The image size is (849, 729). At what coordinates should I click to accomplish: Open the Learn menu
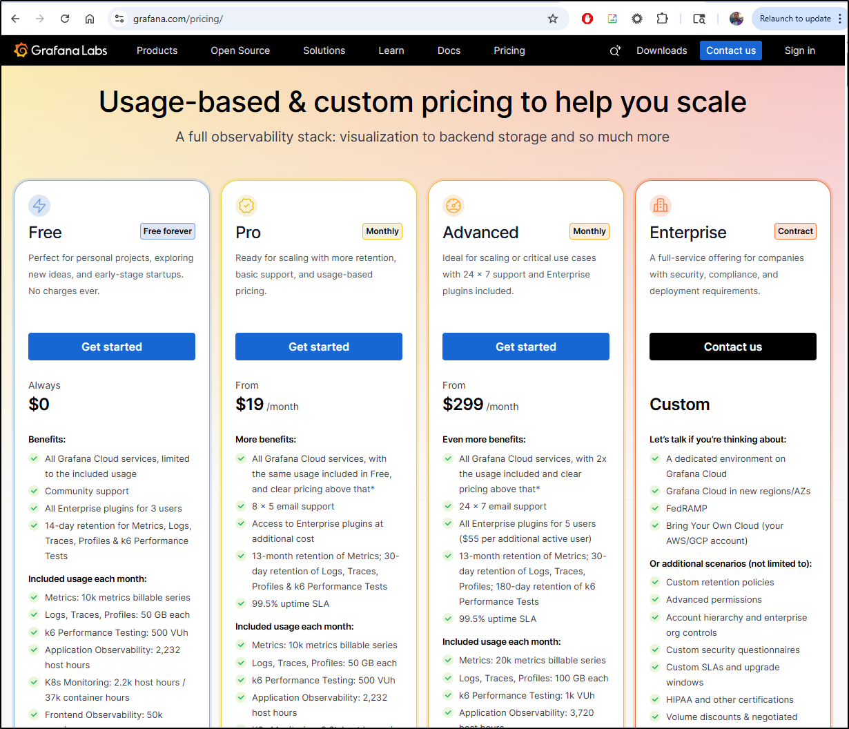click(x=391, y=50)
